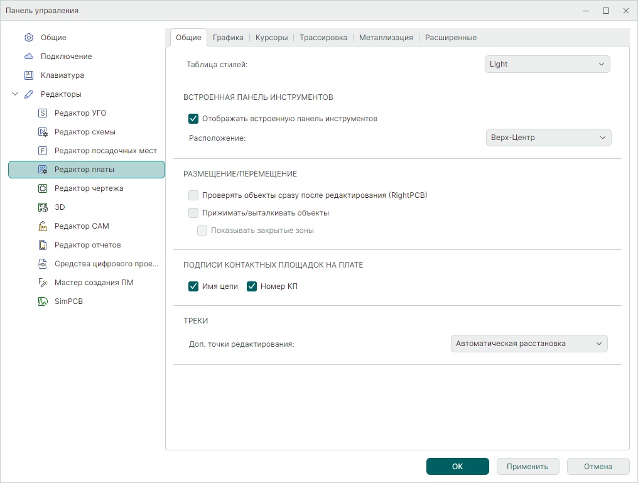Click the Редактор CAM factory icon
This screenshot has height=483, width=638.
(43, 226)
